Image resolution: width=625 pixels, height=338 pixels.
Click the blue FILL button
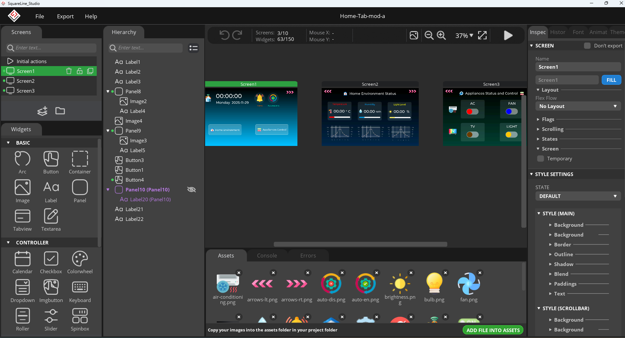(x=611, y=80)
